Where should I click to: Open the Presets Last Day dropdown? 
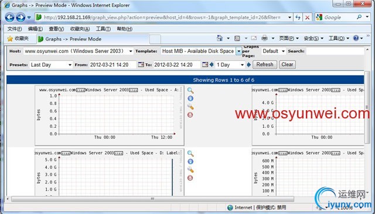pyautogui.click(x=51, y=65)
